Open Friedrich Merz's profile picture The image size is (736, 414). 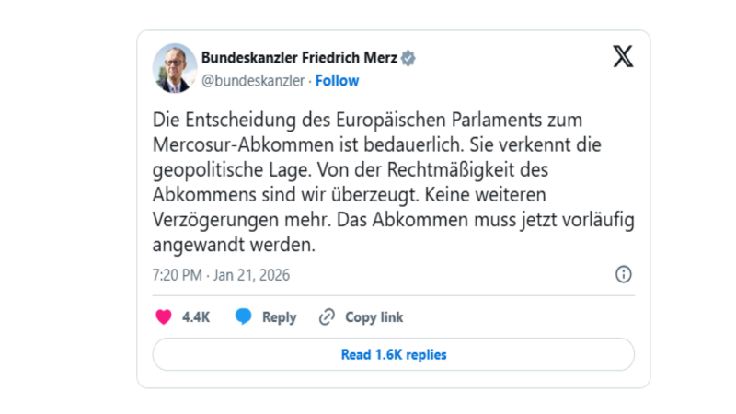tap(175, 68)
